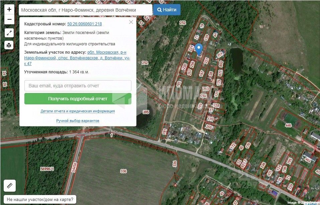Select parcel 336 in the field
This screenshot has height=205, width=320.
pos(123,171)
